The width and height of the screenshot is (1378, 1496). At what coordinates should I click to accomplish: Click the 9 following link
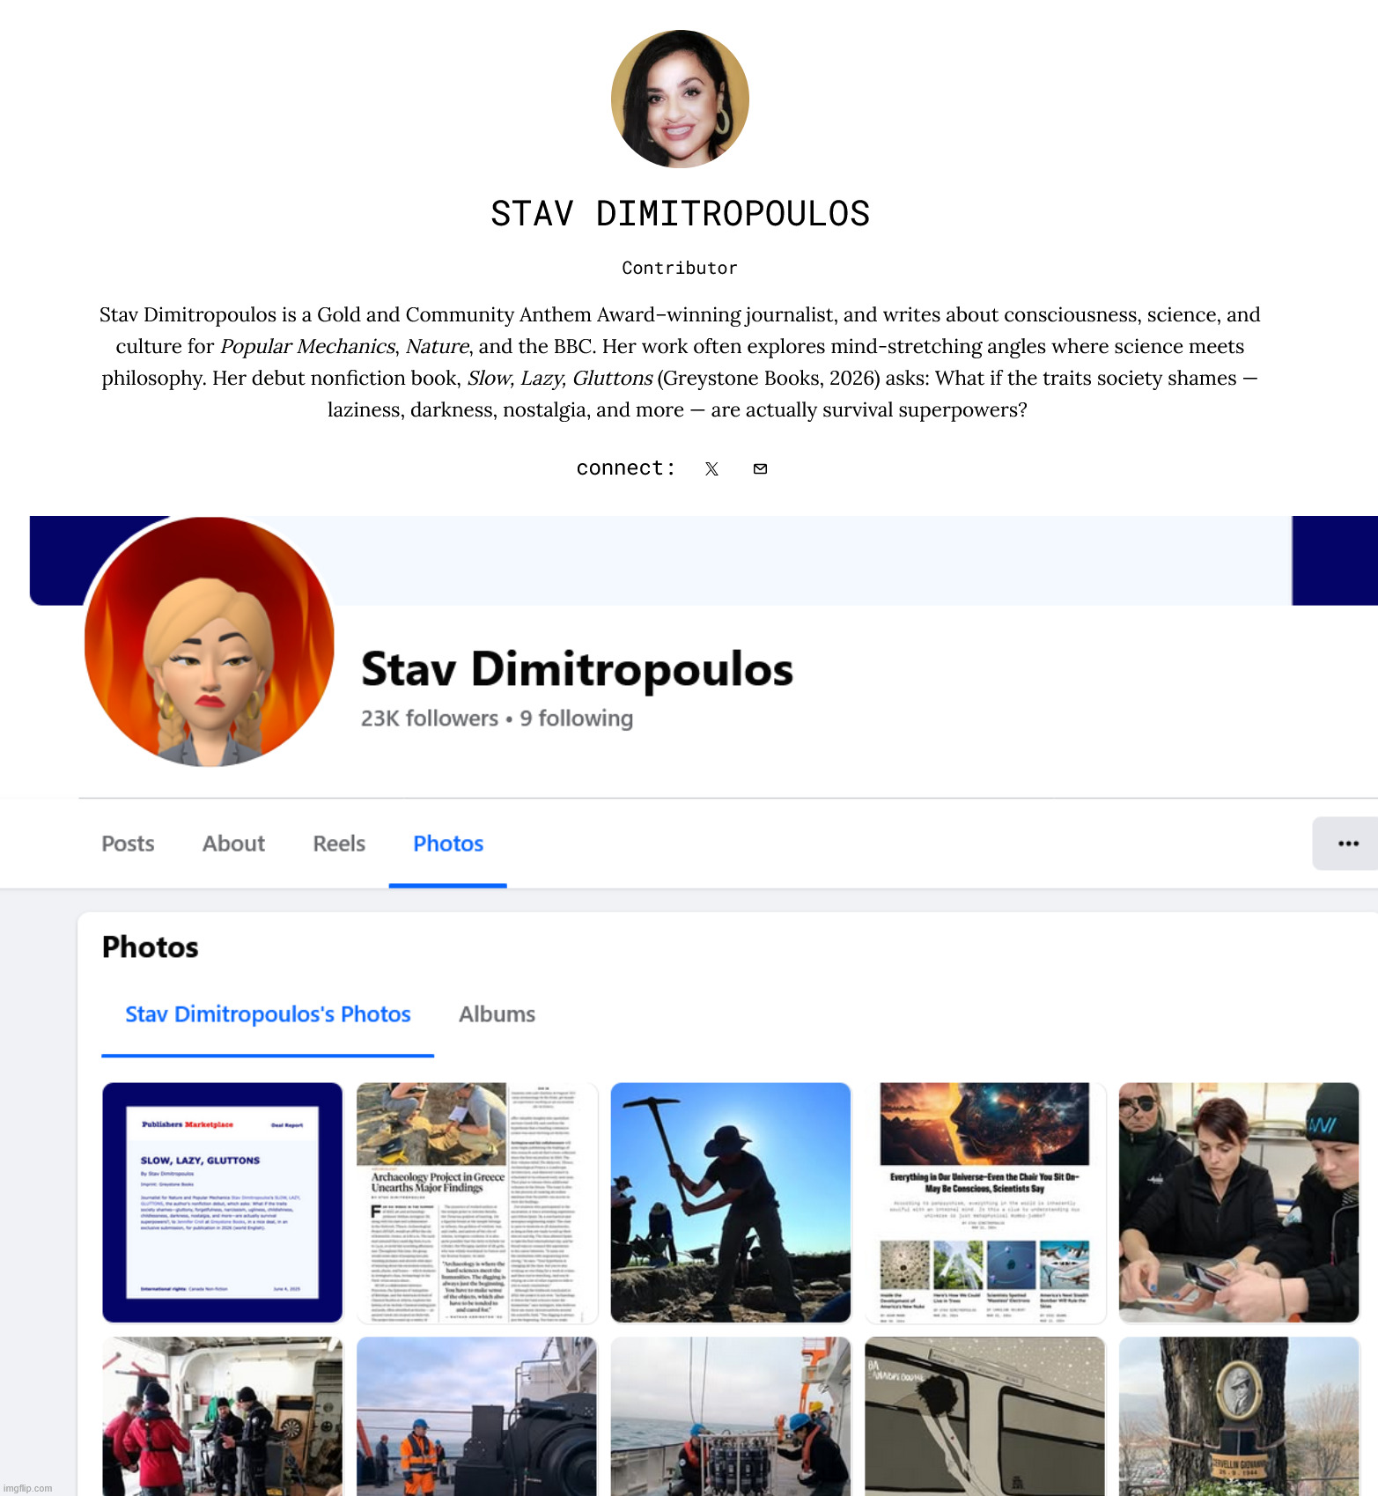[x=576, y=719]
